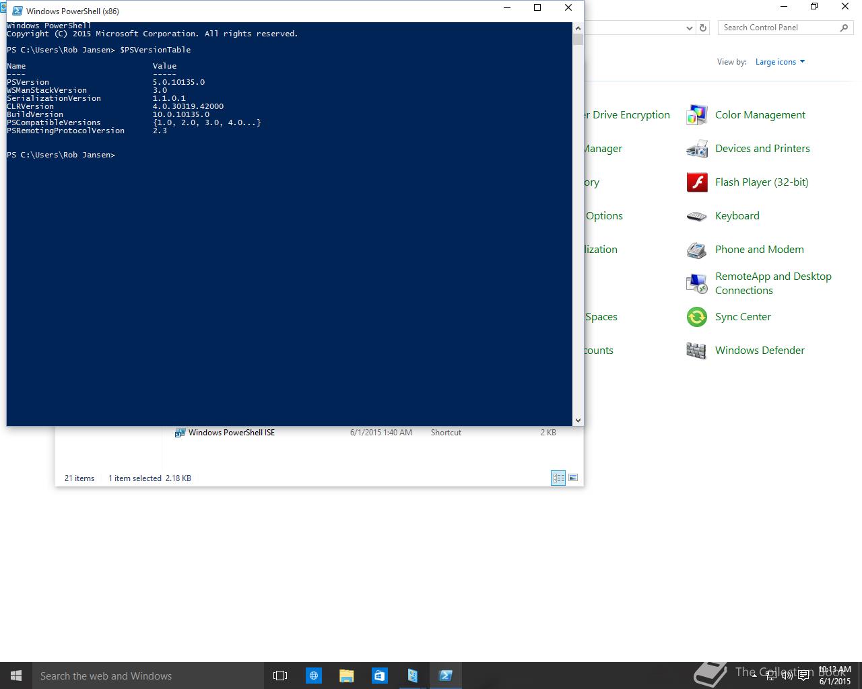Image resolution: width=862 pixels, height=689 pixels.
Task: Click the Devices and Printers link
Action: coord(762,149)
